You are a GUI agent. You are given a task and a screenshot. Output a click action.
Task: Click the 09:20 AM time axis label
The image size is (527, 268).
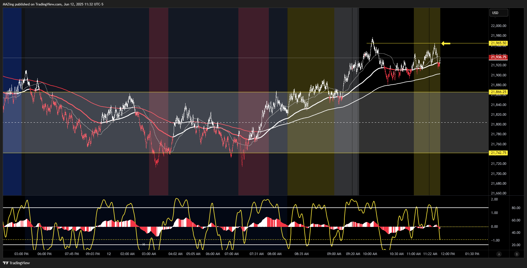[353, 254]
